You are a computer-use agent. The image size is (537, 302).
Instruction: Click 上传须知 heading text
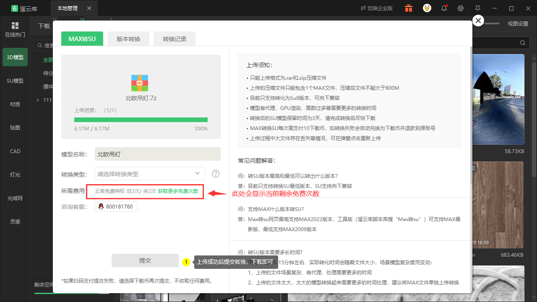259,65
